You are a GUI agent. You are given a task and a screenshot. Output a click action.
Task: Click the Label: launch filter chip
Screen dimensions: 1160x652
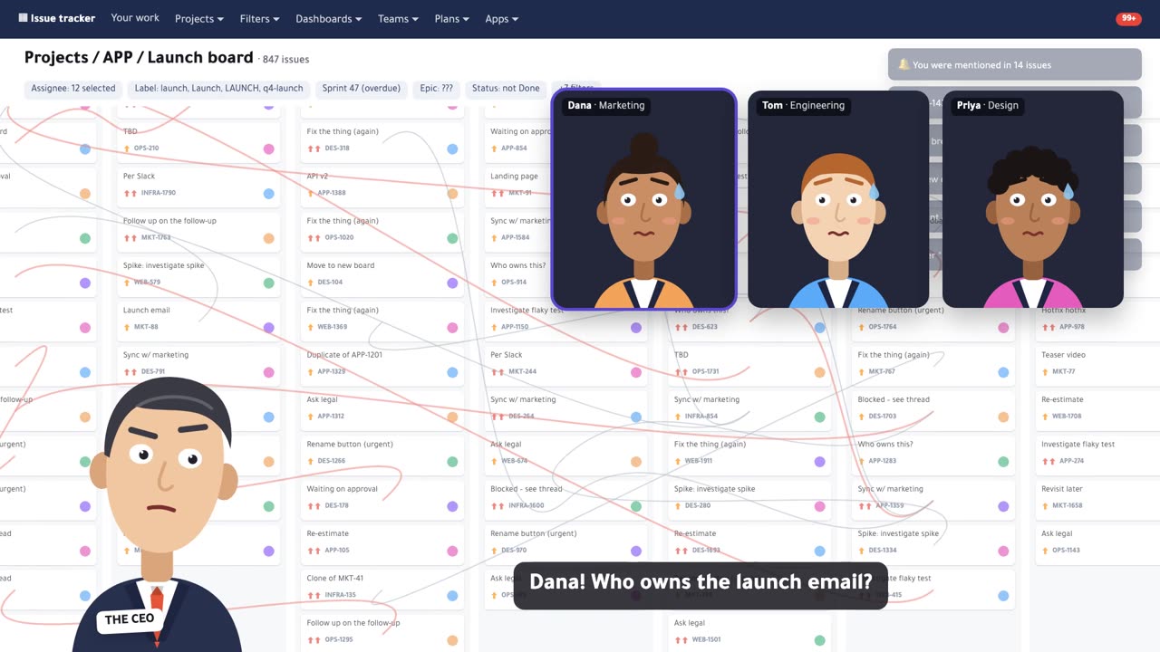coord(218,89)
